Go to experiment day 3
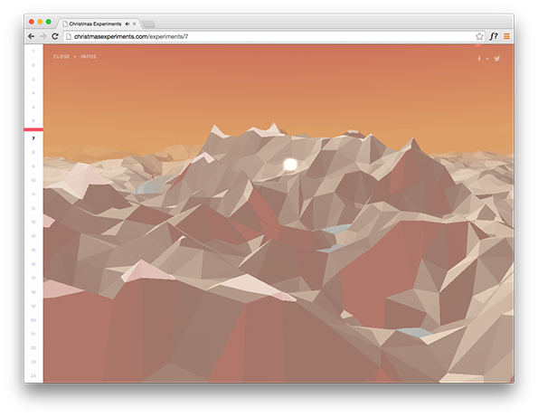This screenshot has height=417, width=538. pos(33,80)
